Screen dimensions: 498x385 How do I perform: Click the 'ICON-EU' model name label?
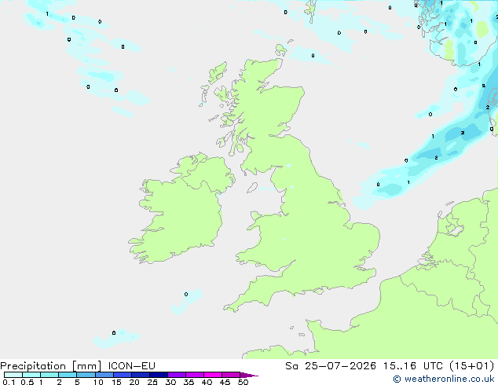pos(131,366)
